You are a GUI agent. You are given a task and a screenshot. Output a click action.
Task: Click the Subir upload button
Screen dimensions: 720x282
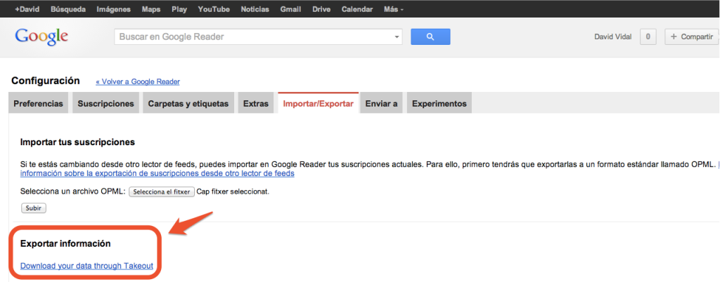[x=34, y=208]
